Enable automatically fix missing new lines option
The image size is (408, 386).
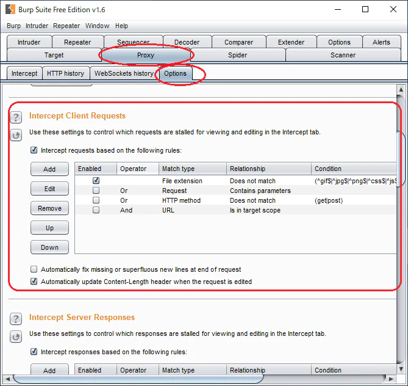tap(34, 269)
